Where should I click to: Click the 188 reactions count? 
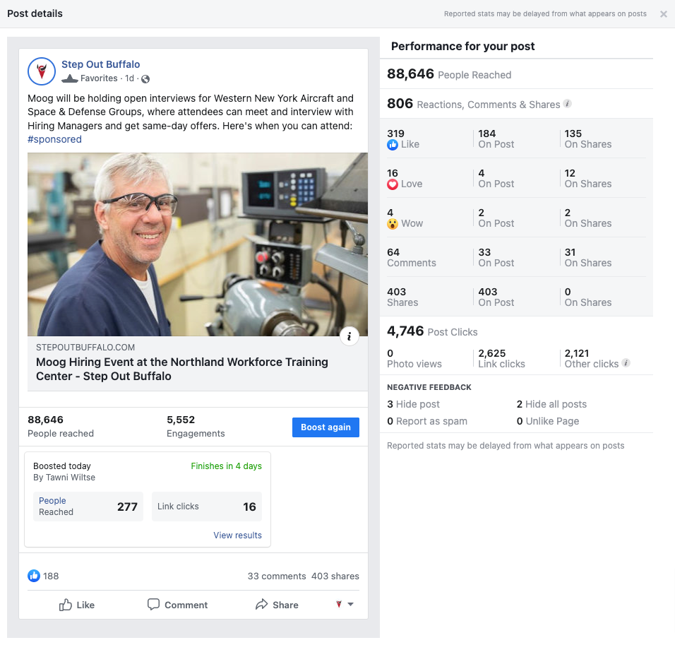(51, 576)
